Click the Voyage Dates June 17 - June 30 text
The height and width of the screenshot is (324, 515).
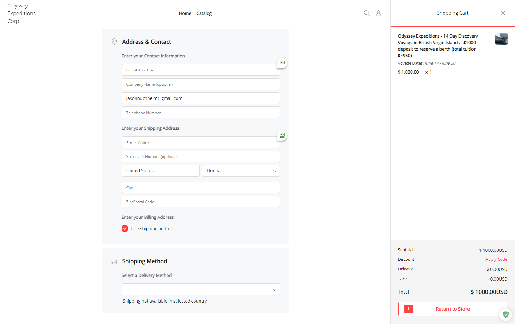point(427,63)
